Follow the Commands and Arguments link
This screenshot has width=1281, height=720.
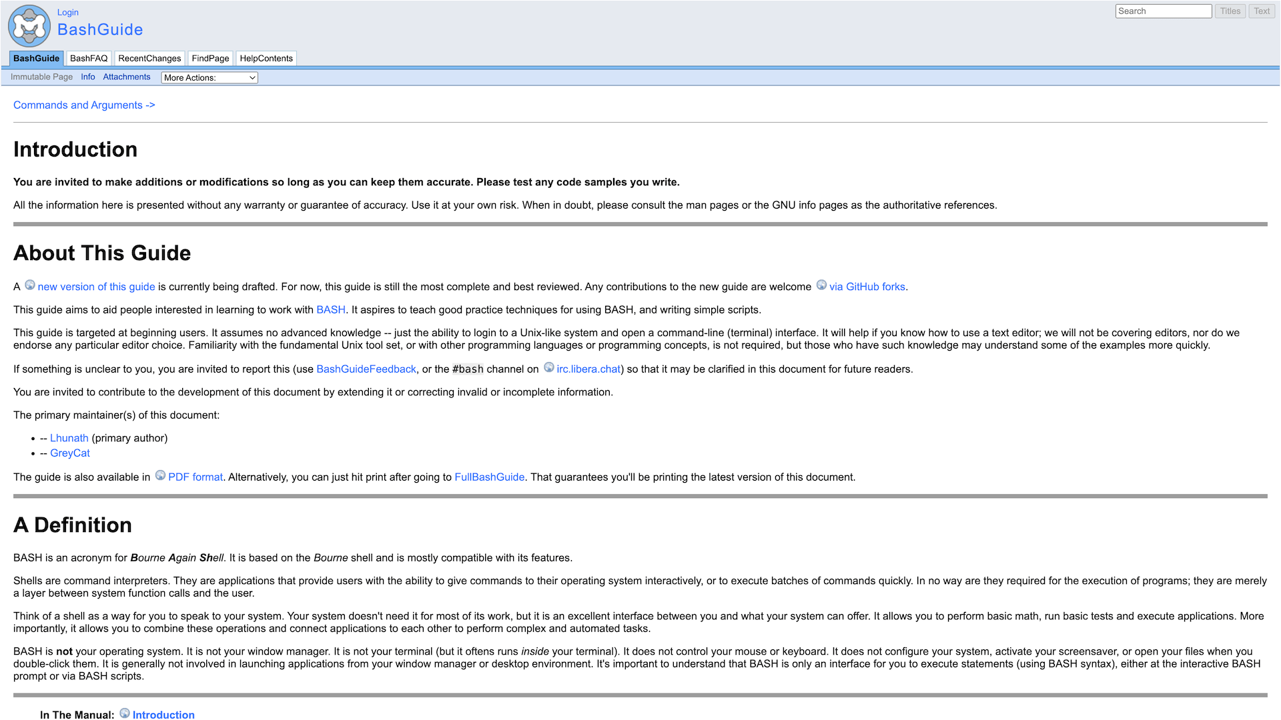pos(84,105)
